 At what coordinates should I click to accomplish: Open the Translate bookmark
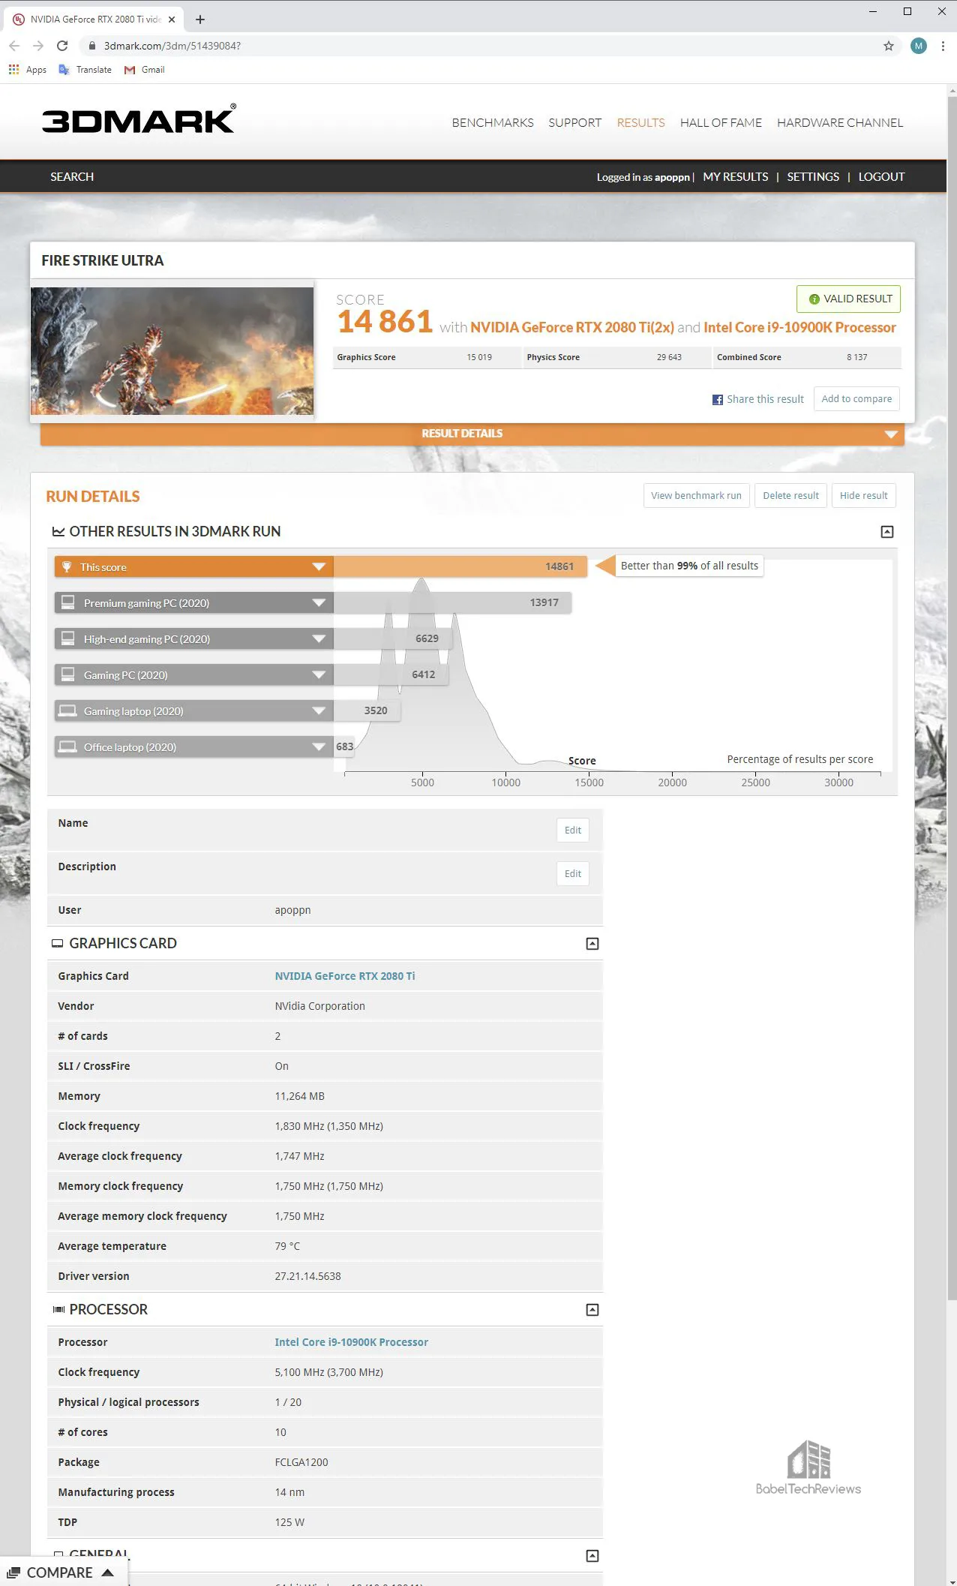(x=85, y=70)
